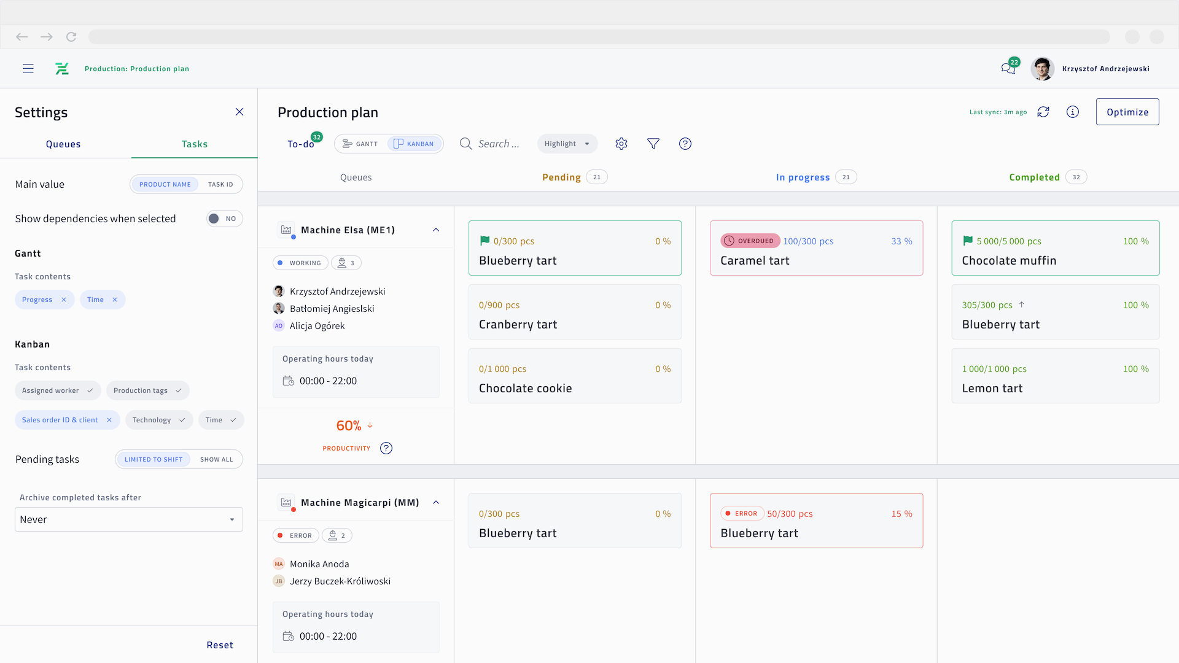The height and width of the screenshot is (663, 1179).
Task: Set Pending tasks to Show All
Action: (216, 459)
